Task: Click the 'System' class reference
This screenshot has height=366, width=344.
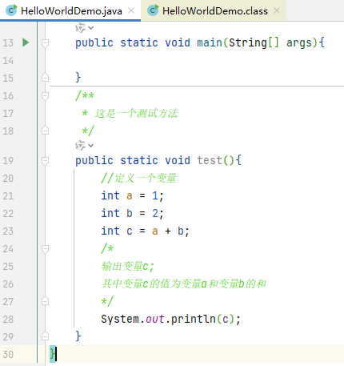Action: click(120, 319)
